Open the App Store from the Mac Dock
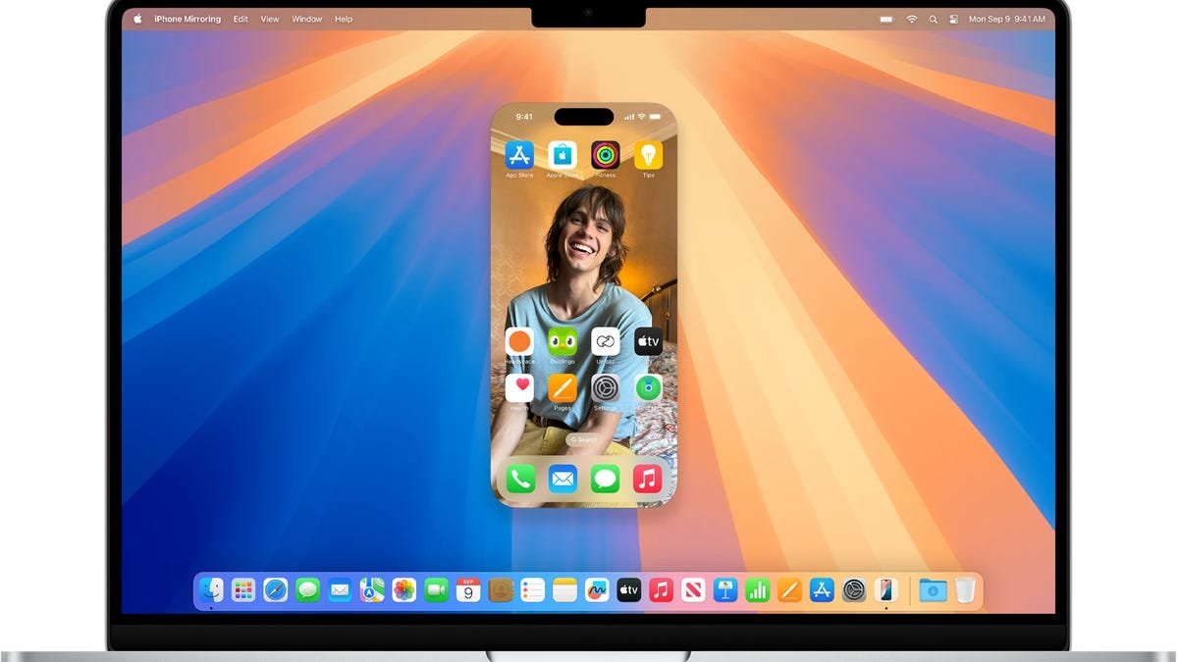This screenshot has height=662, width=1178. pyautogui.click(x=822, y=589)
